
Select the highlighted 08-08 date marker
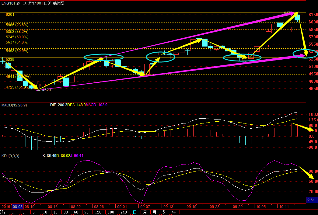[x=17, y=206]
